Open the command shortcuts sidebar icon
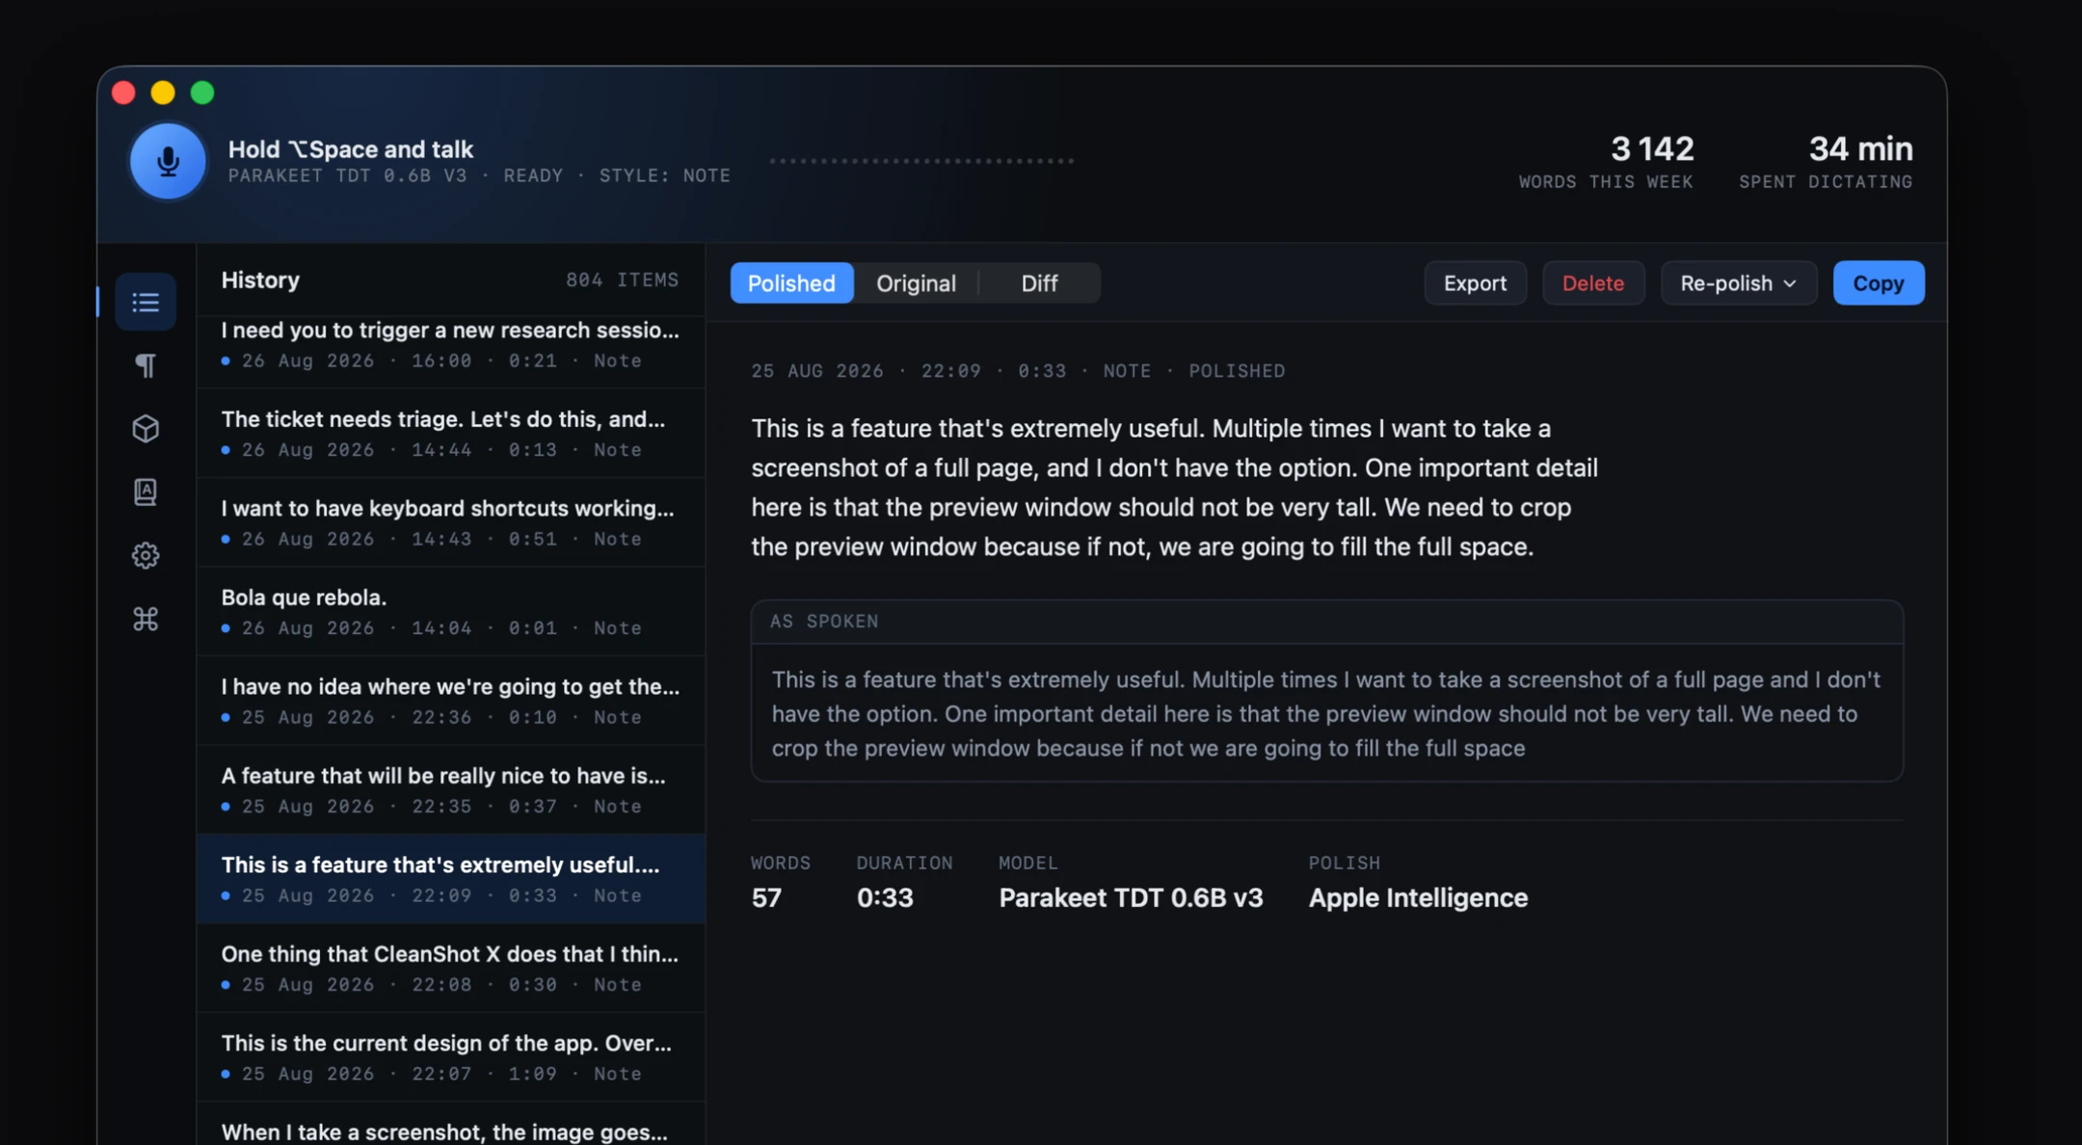 pyautogui.click(x=146, y=619)
